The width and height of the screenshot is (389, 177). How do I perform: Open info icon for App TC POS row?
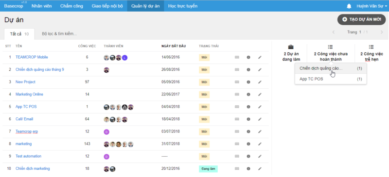click(248, 107)
